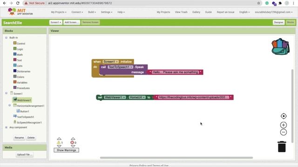Collapse the Screen1 tree node
Image resolution: width=298 pixels, height=167 pixels.
(6, 93)
